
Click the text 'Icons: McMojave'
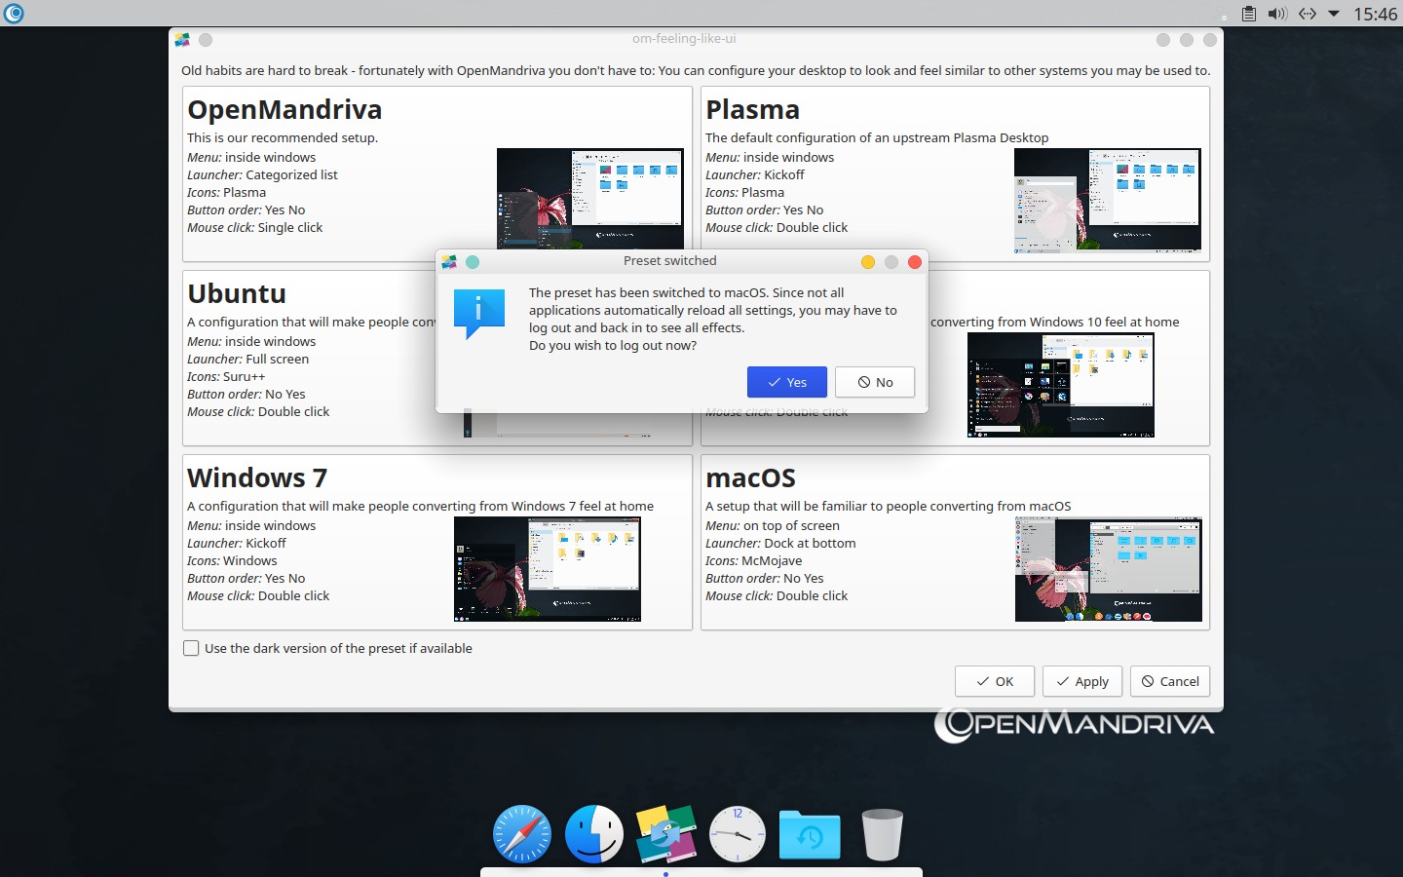click(x=754, y=560)
